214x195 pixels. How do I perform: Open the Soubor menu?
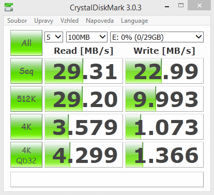17,21
